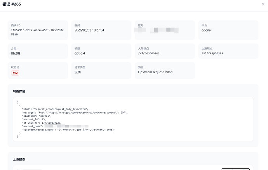Click the 上游端点 label

point(207,49)
